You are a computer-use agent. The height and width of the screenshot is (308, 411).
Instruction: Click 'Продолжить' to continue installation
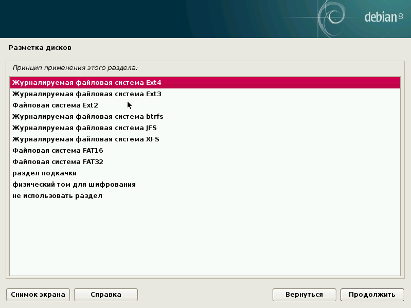pyautogui.click(x=372, y=295)
